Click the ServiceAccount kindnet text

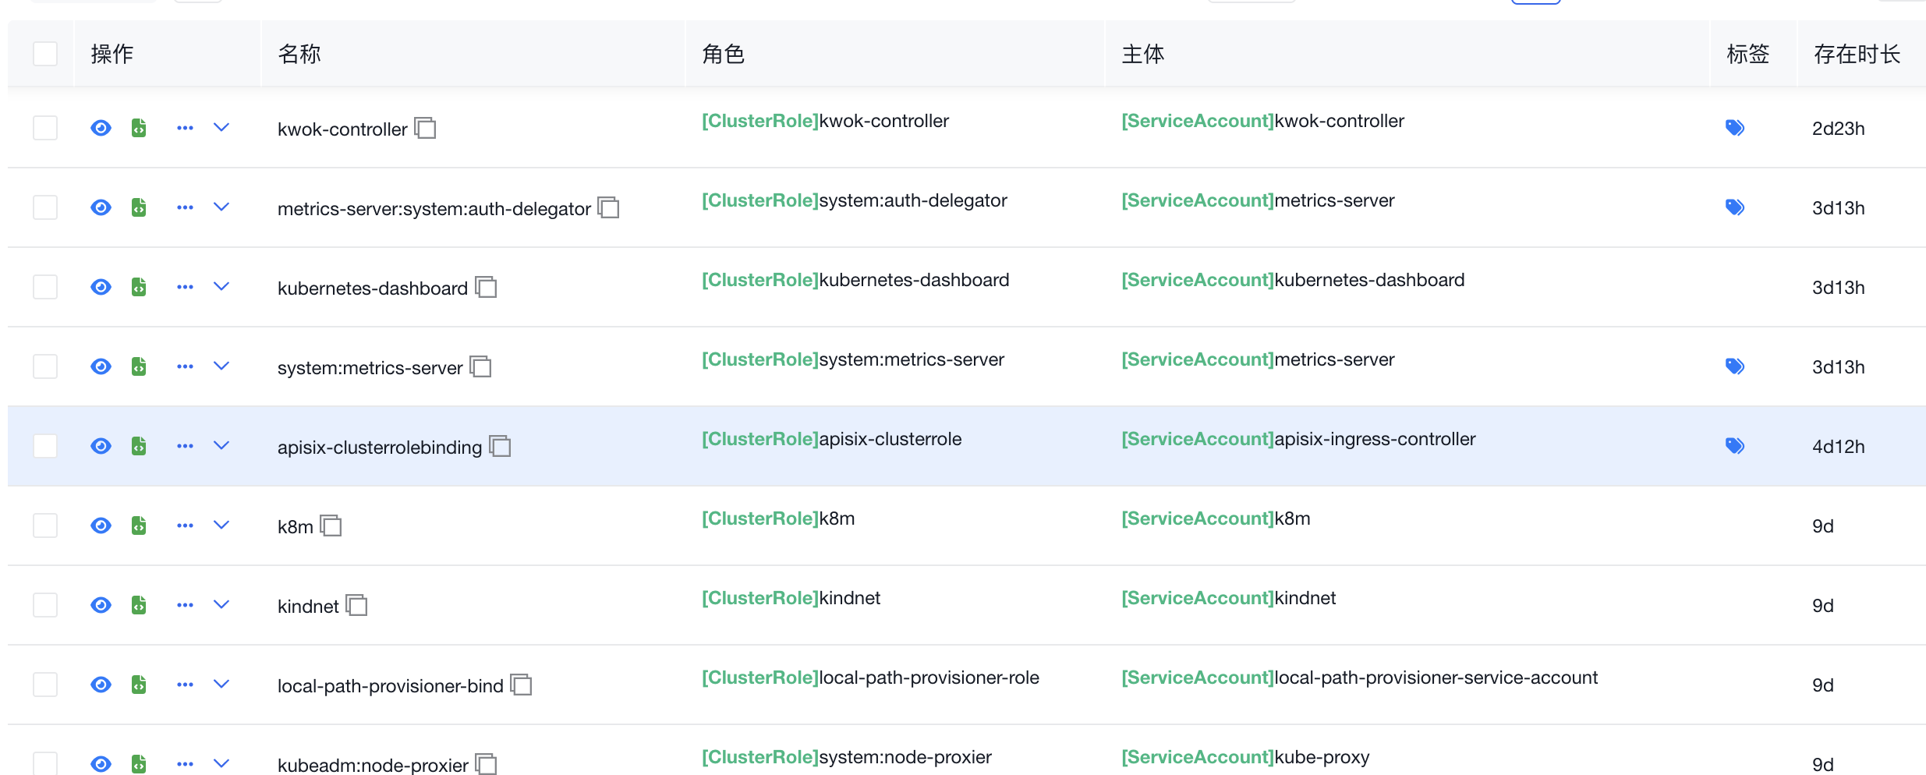(1229, 598)
